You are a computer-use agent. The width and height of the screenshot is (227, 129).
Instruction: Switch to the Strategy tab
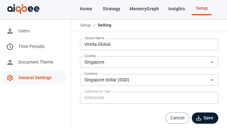point(111,9)
